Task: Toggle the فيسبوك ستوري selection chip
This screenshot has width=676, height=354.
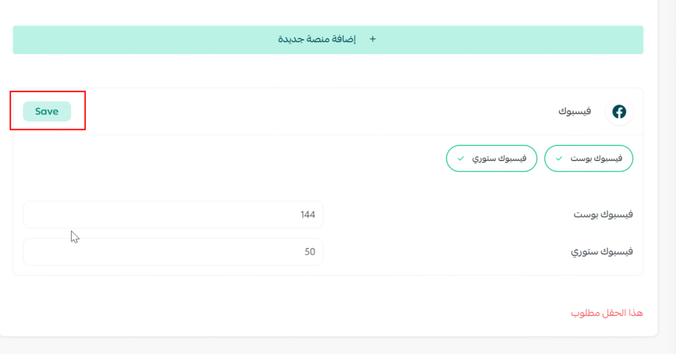Action: click(x=491, y=159)
